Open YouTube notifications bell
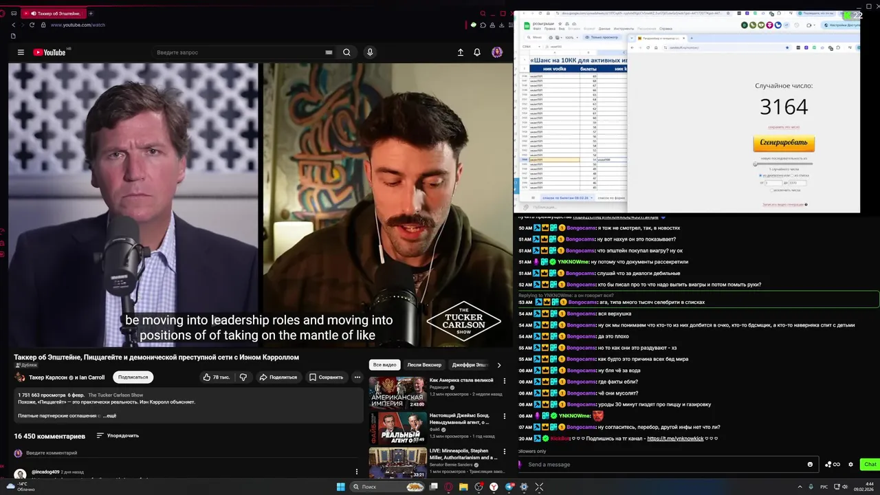Viewport: 880px width, 495px height. pyautogui.click(x=477, y=52)
